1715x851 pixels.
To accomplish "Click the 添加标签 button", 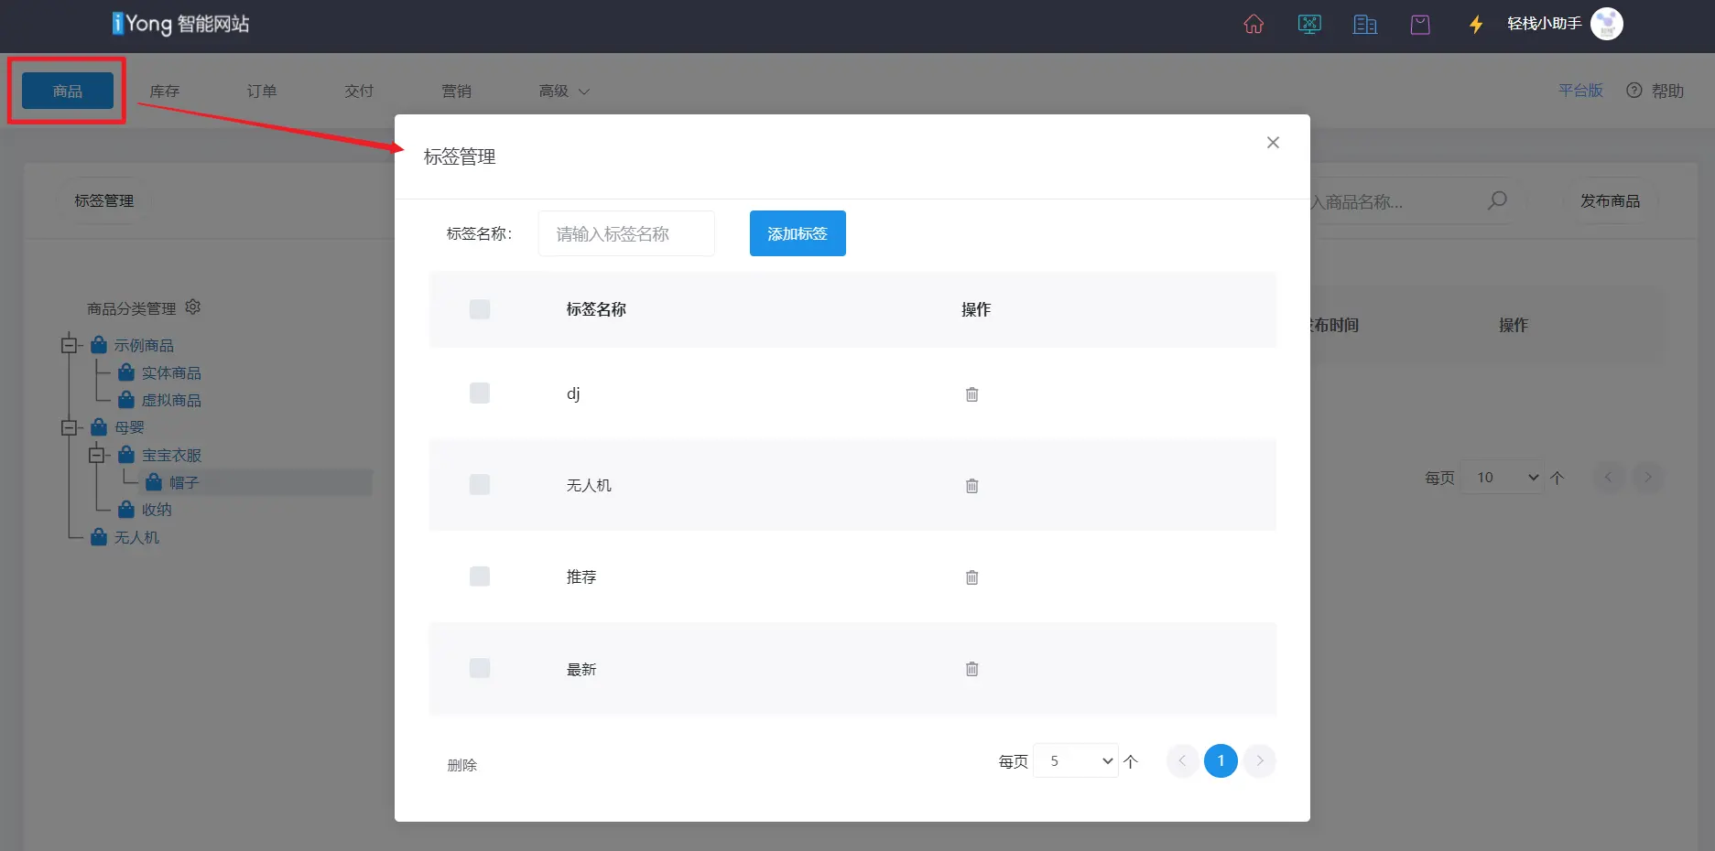I will pyautogui.click(x=797, y=233).
